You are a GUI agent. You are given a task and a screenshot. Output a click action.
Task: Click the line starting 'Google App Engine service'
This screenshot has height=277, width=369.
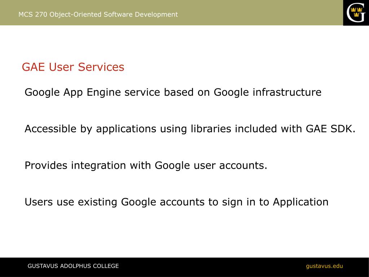[173, 92]
